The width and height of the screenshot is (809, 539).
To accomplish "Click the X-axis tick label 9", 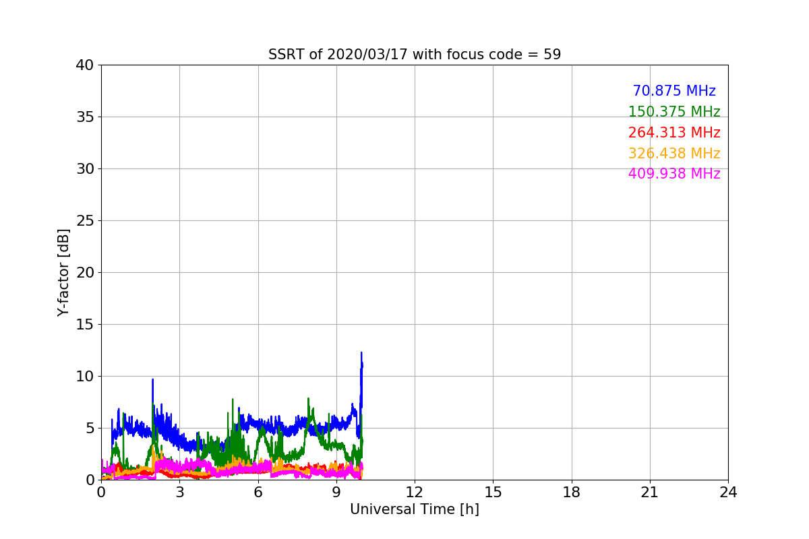I will [336, 493].
